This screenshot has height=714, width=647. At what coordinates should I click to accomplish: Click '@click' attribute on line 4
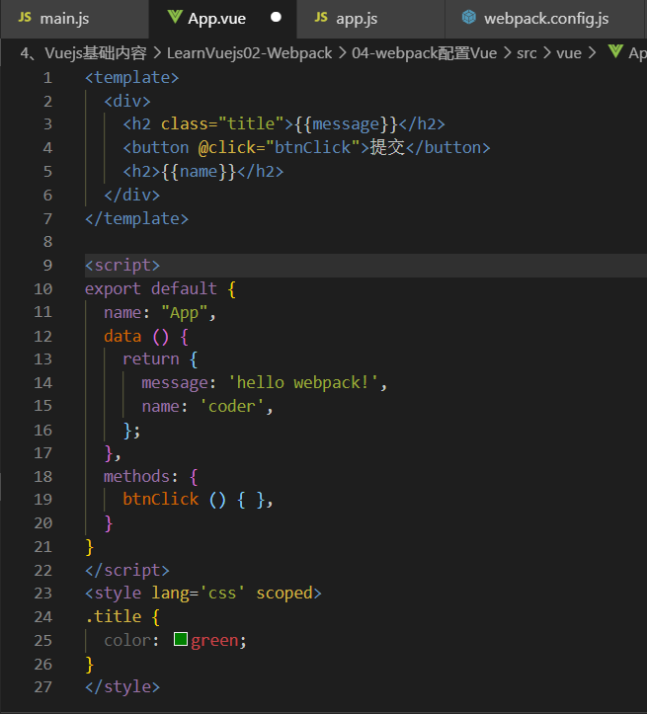click(227, 148)
